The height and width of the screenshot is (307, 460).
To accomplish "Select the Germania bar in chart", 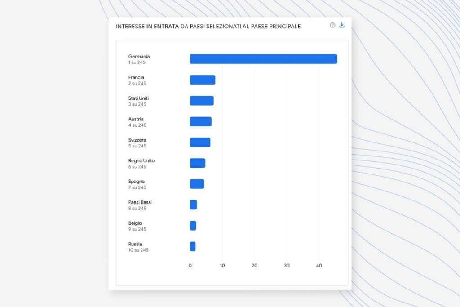I will pos(263,59).
